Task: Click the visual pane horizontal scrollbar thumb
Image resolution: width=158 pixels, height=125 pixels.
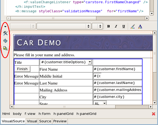Action: click(64, 107)
